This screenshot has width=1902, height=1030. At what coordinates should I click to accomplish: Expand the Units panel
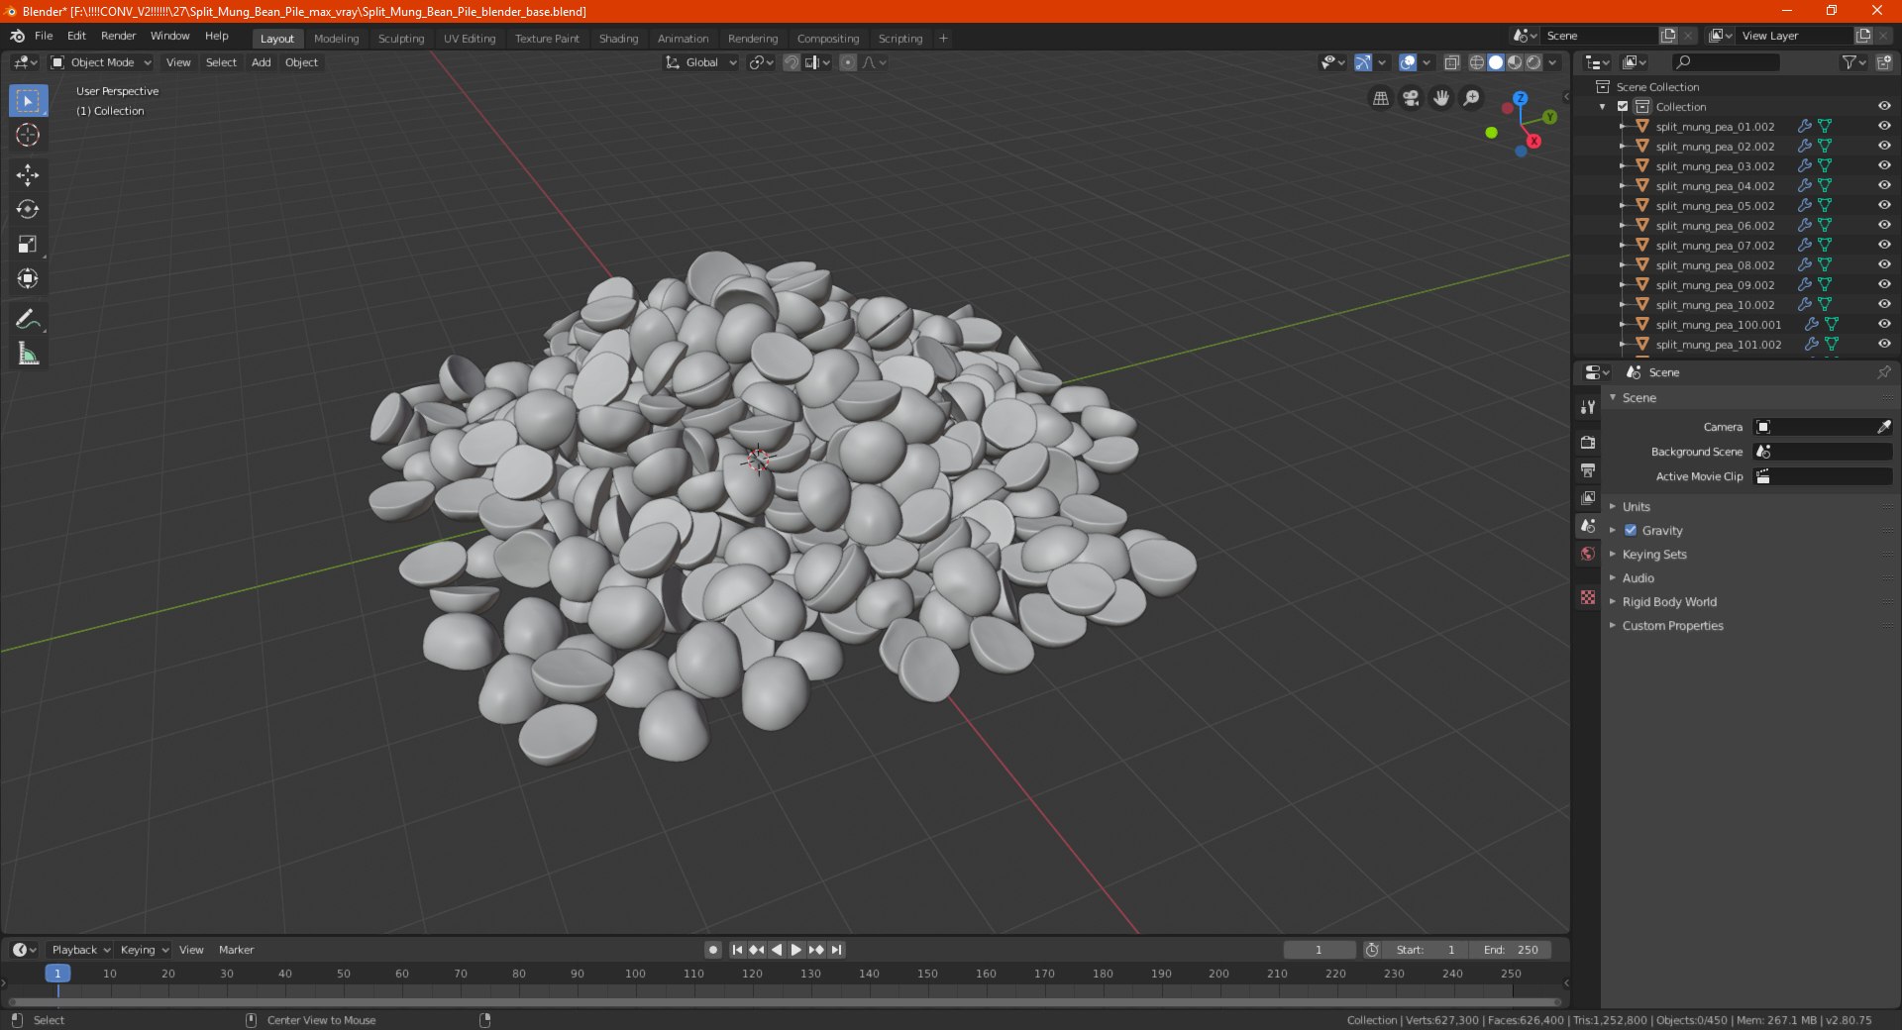tap(1636, 506)
